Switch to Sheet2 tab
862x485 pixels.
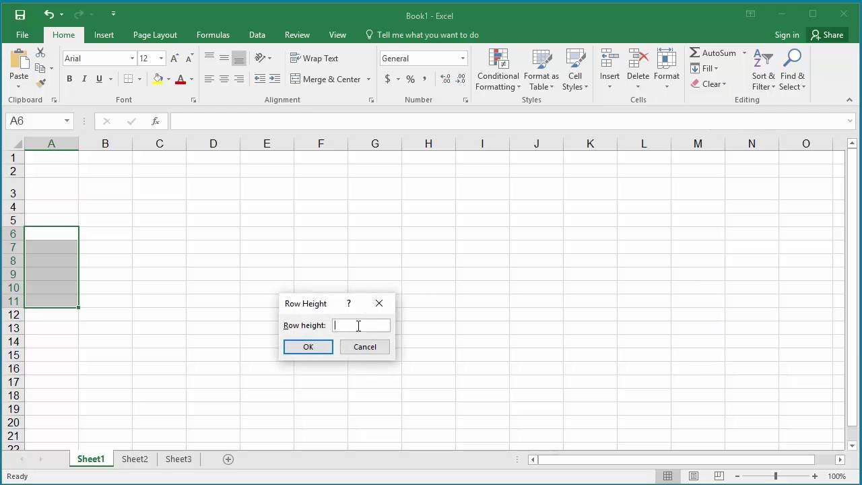[135, 459]
